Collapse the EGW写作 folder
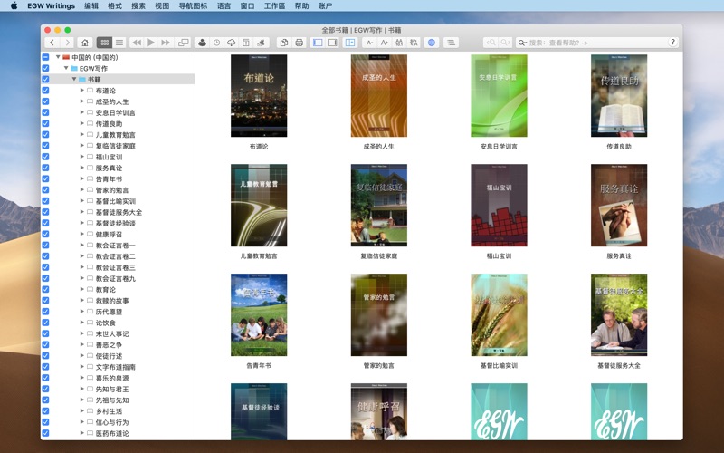 [66, 69]
